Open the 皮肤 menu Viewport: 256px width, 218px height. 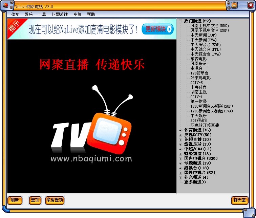[78, 15]
